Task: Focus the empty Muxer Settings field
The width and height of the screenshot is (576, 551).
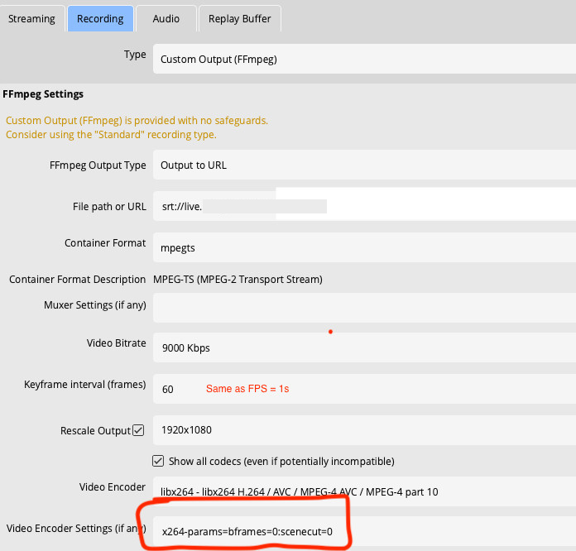Action: click(x=364, y=308)
